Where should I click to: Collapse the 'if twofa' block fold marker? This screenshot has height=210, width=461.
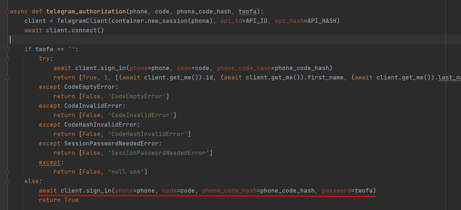7,49
